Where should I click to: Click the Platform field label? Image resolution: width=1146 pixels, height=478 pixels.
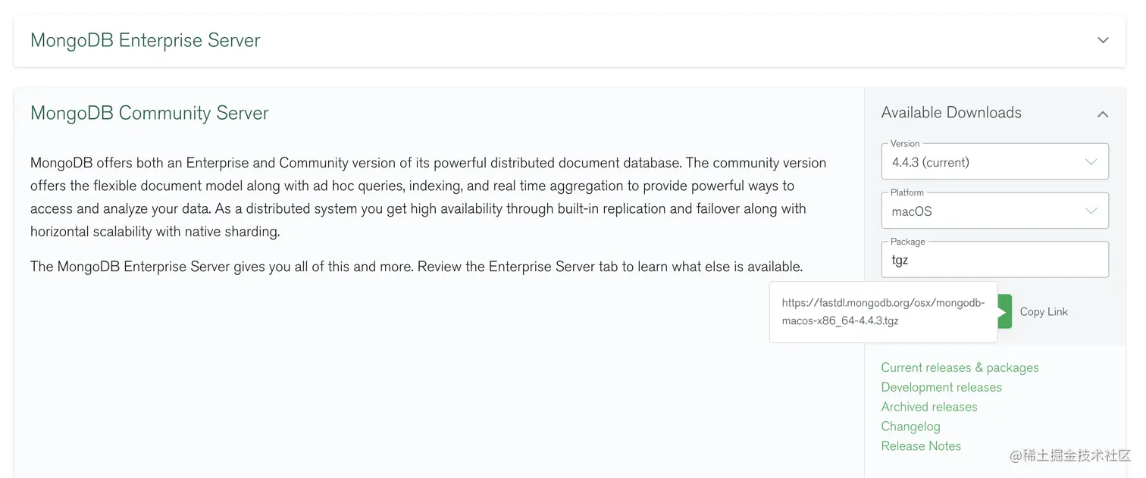[x=907, y=192]
